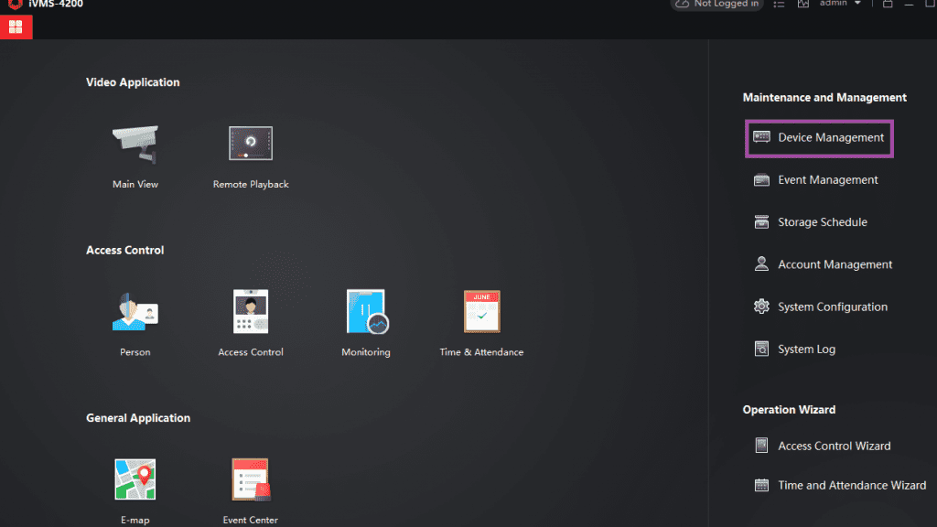
Task: Click the alarm event status icon
Action: point(802,4)
